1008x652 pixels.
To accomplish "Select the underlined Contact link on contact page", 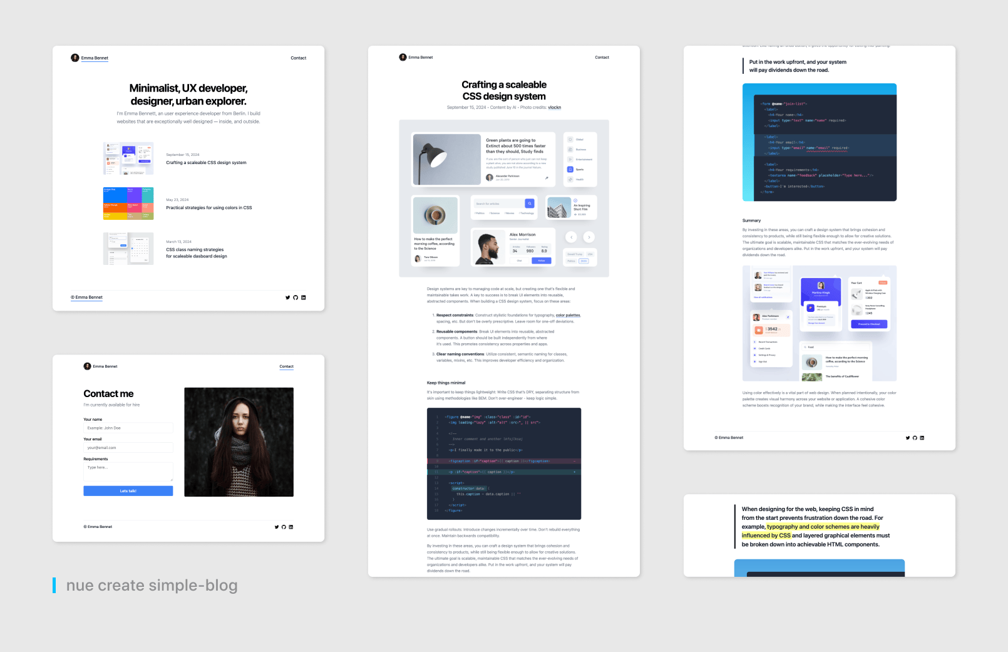I will 287,366.
